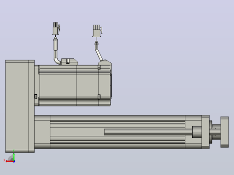Select the rod-end flange plate at far right
234x175 pixels.
pos(225,132)
